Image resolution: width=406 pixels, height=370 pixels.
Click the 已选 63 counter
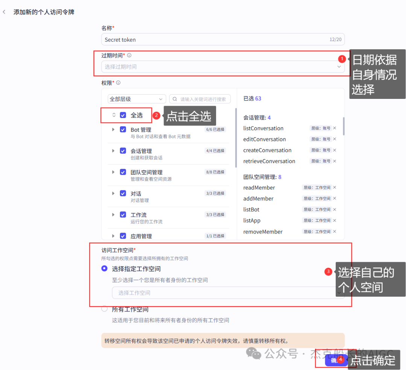click(x=252, y=99)
